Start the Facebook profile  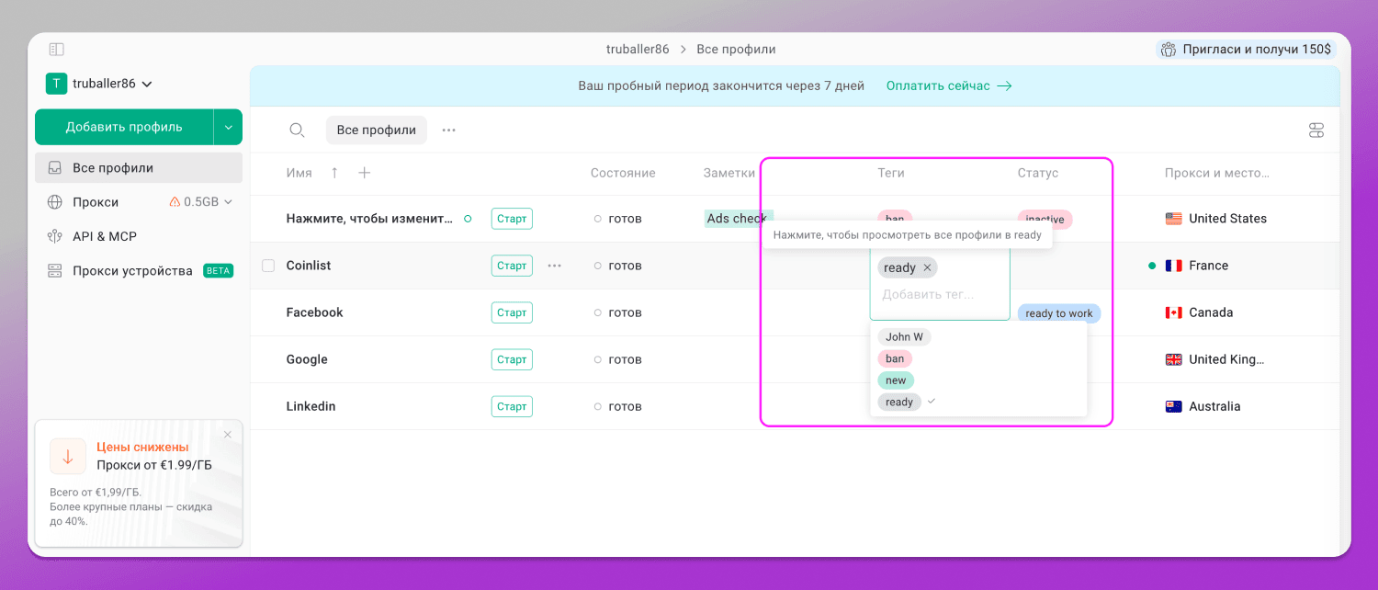click(x=512, y=312)
